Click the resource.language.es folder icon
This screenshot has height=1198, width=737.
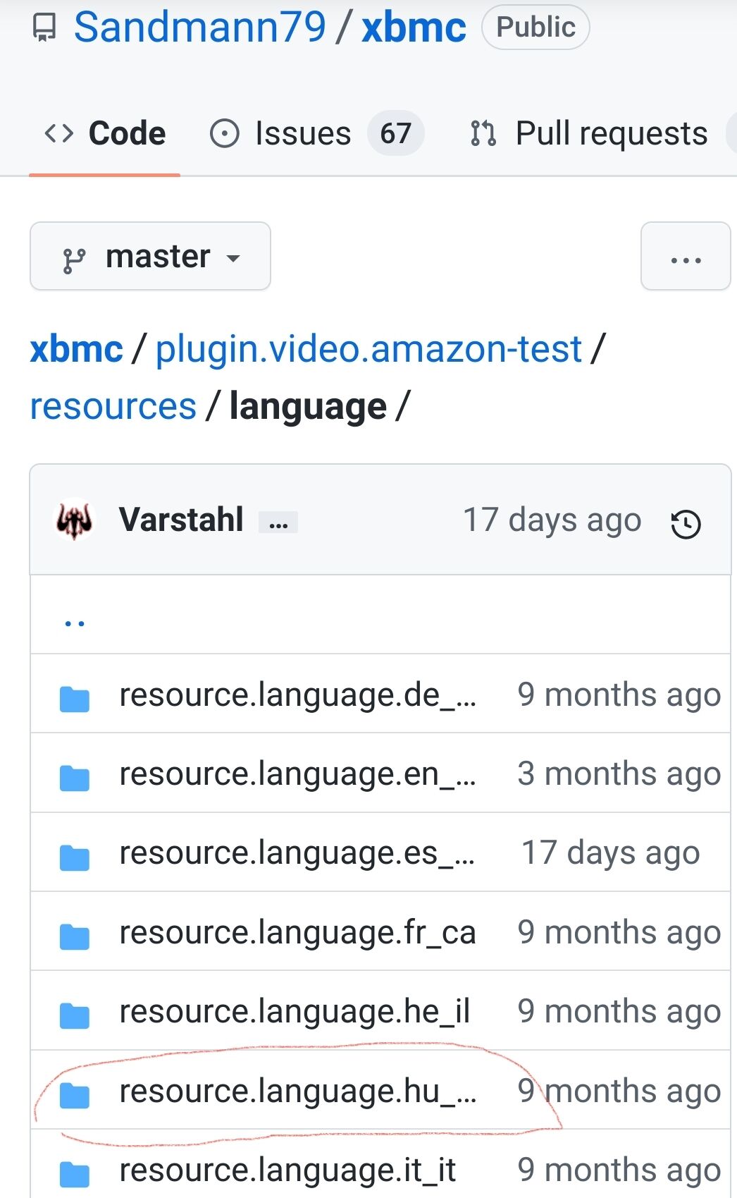pos(75,857)
